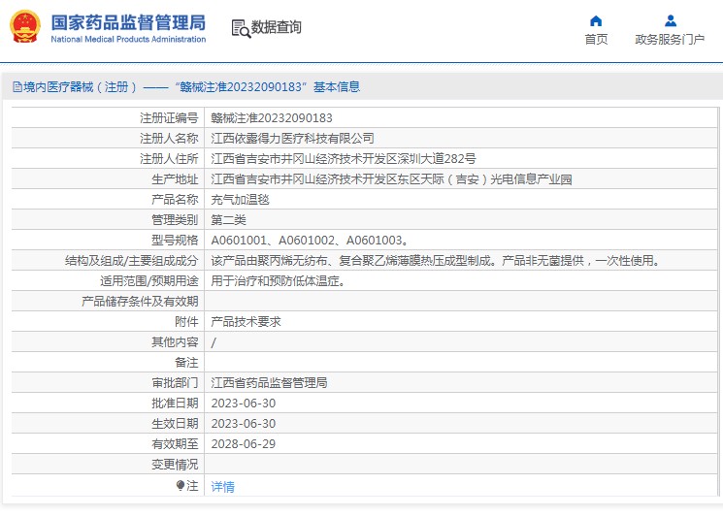Select the 注册人名称 label
This screenshot has height=517, width=723.
click(169, 139)
